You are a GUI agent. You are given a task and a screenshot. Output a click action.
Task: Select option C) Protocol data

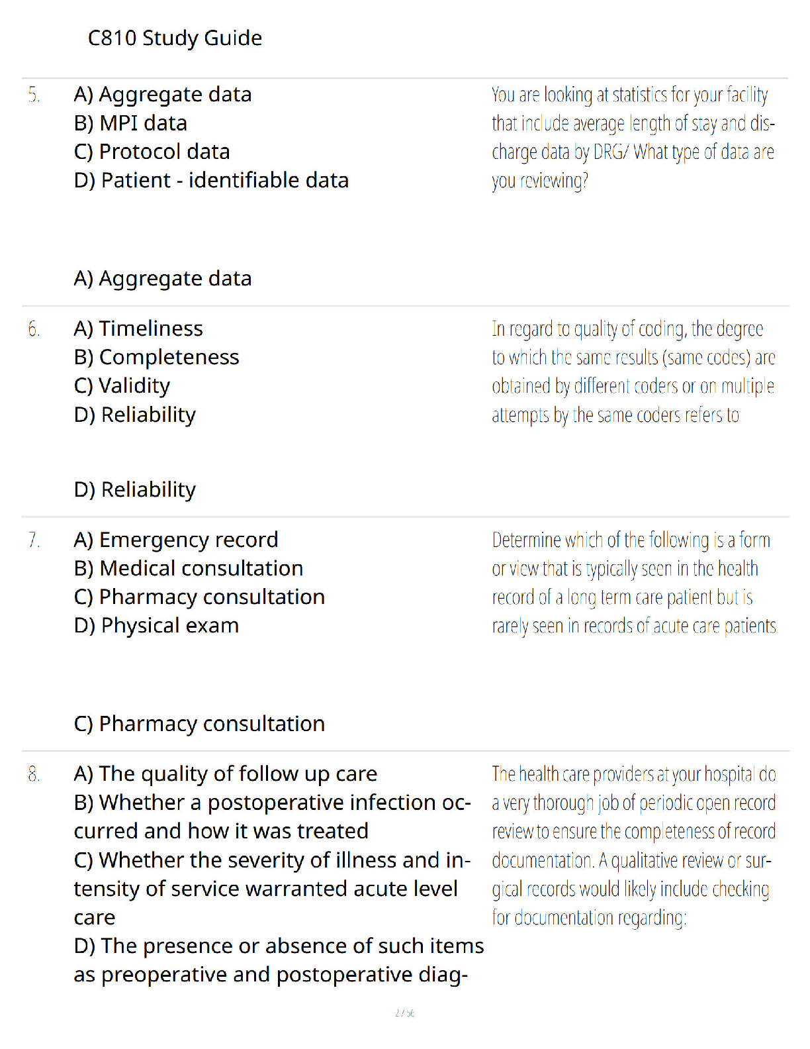152,152
